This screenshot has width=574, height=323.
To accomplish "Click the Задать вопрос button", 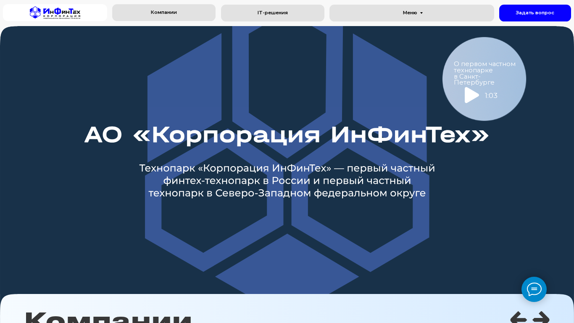I will (x=535, y=13).
